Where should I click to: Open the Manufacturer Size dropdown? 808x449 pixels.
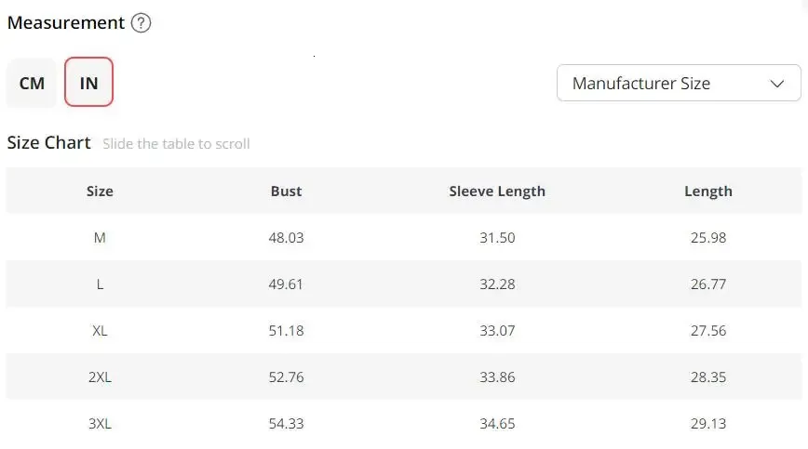click(x=678, y=83)
